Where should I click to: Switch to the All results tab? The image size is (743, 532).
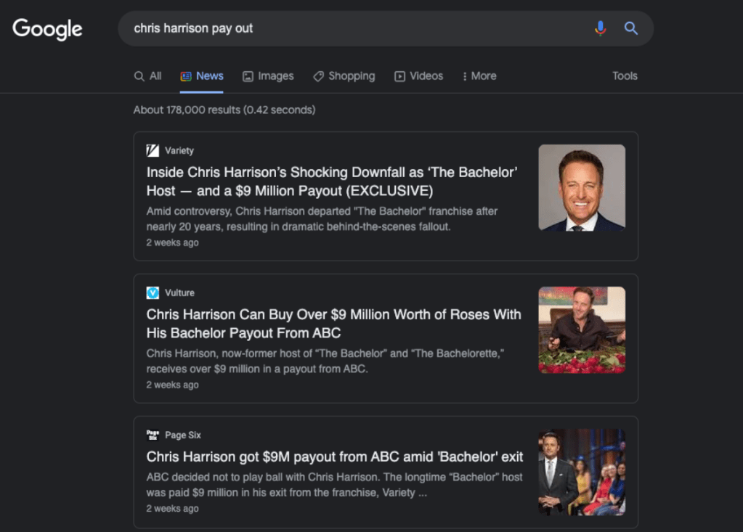click(148, 76)
